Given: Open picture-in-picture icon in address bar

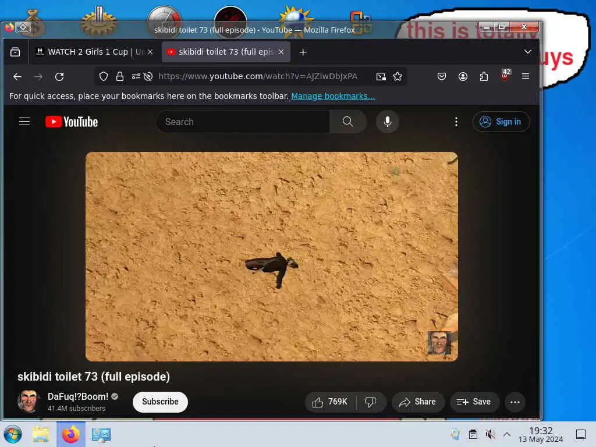Looking at the screenshot, I should 381,76.
